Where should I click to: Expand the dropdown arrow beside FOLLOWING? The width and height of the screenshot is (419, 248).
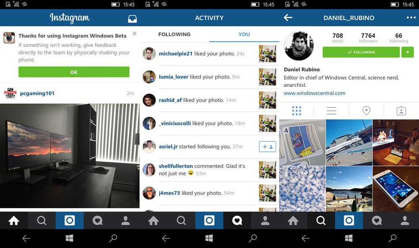pos(408,52)
